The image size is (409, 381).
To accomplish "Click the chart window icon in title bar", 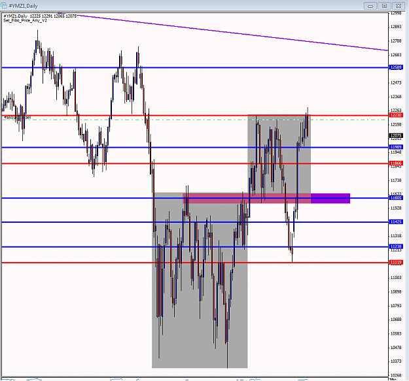I will 4,5.
